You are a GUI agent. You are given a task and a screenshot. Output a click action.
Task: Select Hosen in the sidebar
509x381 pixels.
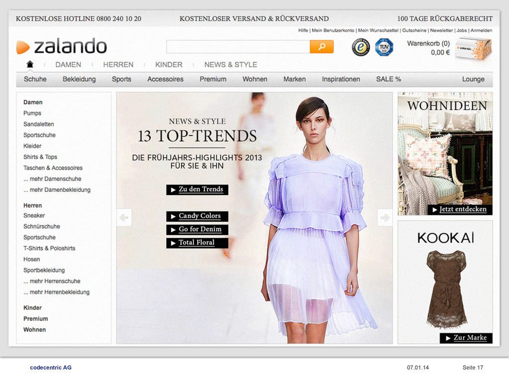click(x=31, y=259)
